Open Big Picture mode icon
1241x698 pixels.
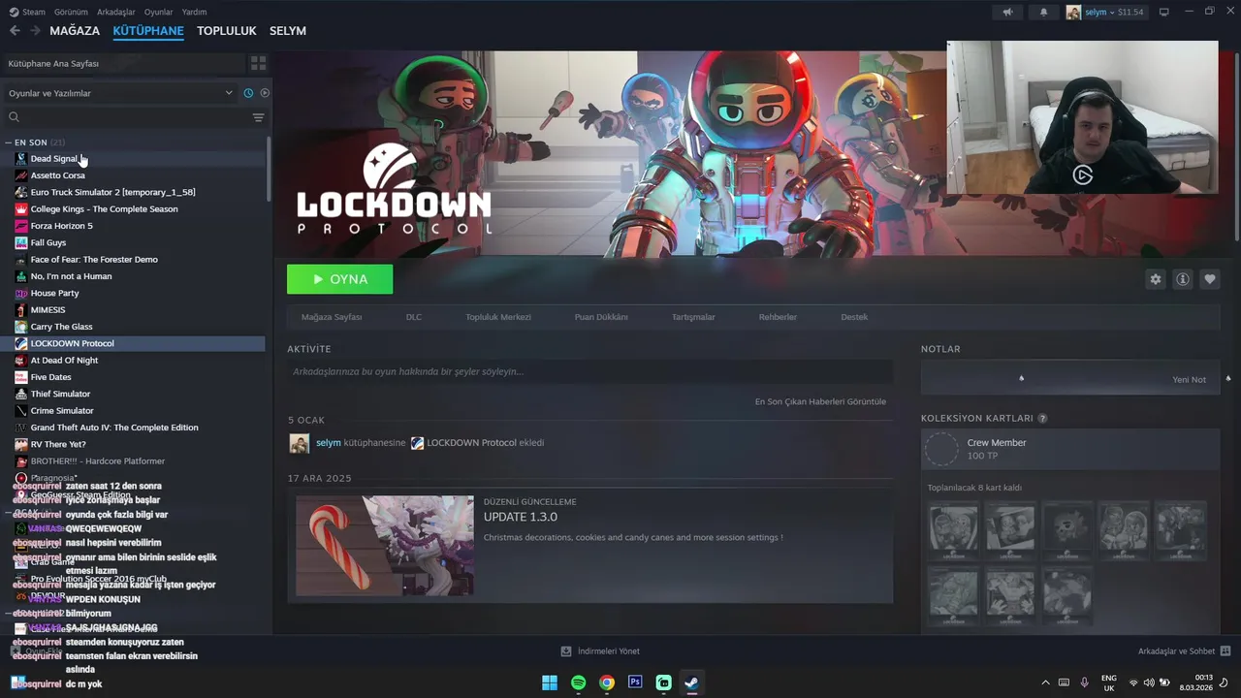(1164, 12)
